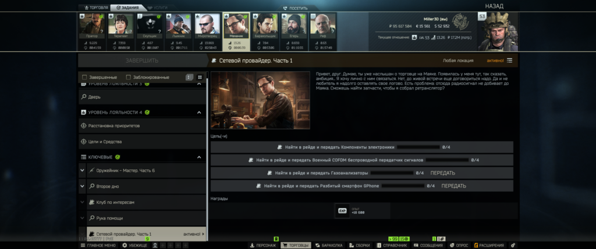Go back with the Назад button
596x249 pixels.
click(x=494, y=6)
